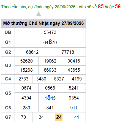Click the G3 row label
This screenshot has height=124, width=123.
[x=8, y=65]
